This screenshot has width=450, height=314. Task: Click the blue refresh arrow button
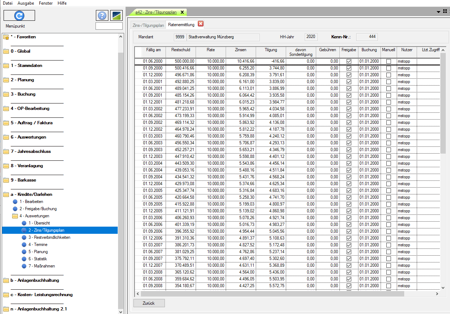[19, 15]
